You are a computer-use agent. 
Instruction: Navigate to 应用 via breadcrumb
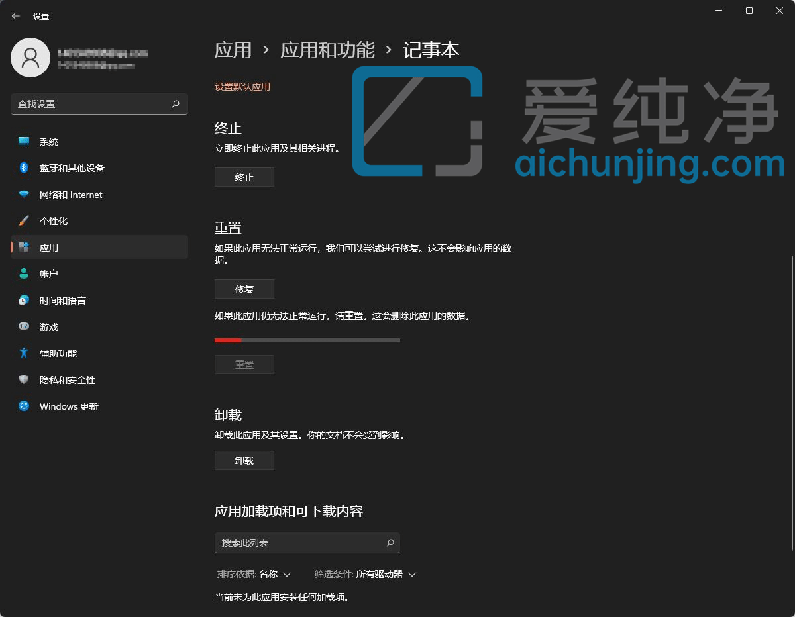coord(233,49)
